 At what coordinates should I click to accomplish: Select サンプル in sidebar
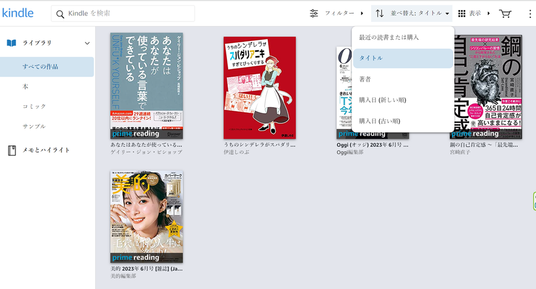[x=34, y=126]
